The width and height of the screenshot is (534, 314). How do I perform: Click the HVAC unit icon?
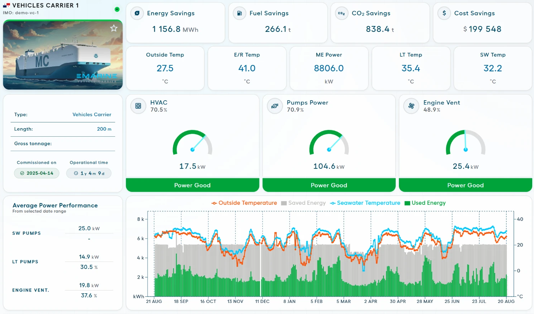[138, 106]
